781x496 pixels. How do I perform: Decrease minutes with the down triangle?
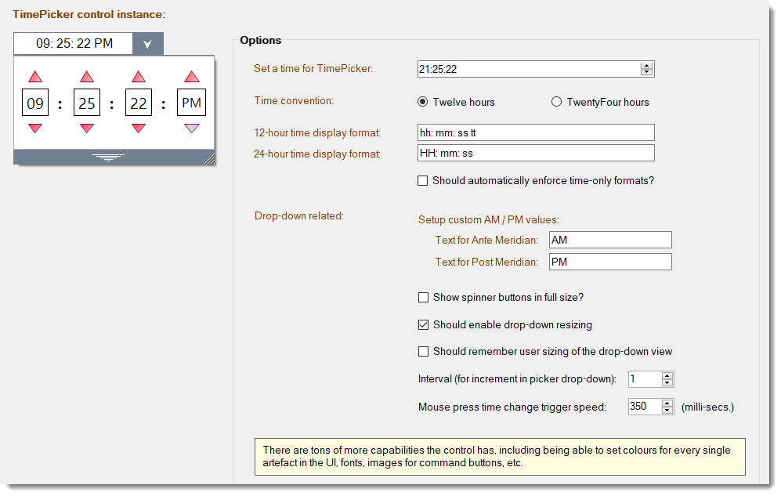[87, 128]
